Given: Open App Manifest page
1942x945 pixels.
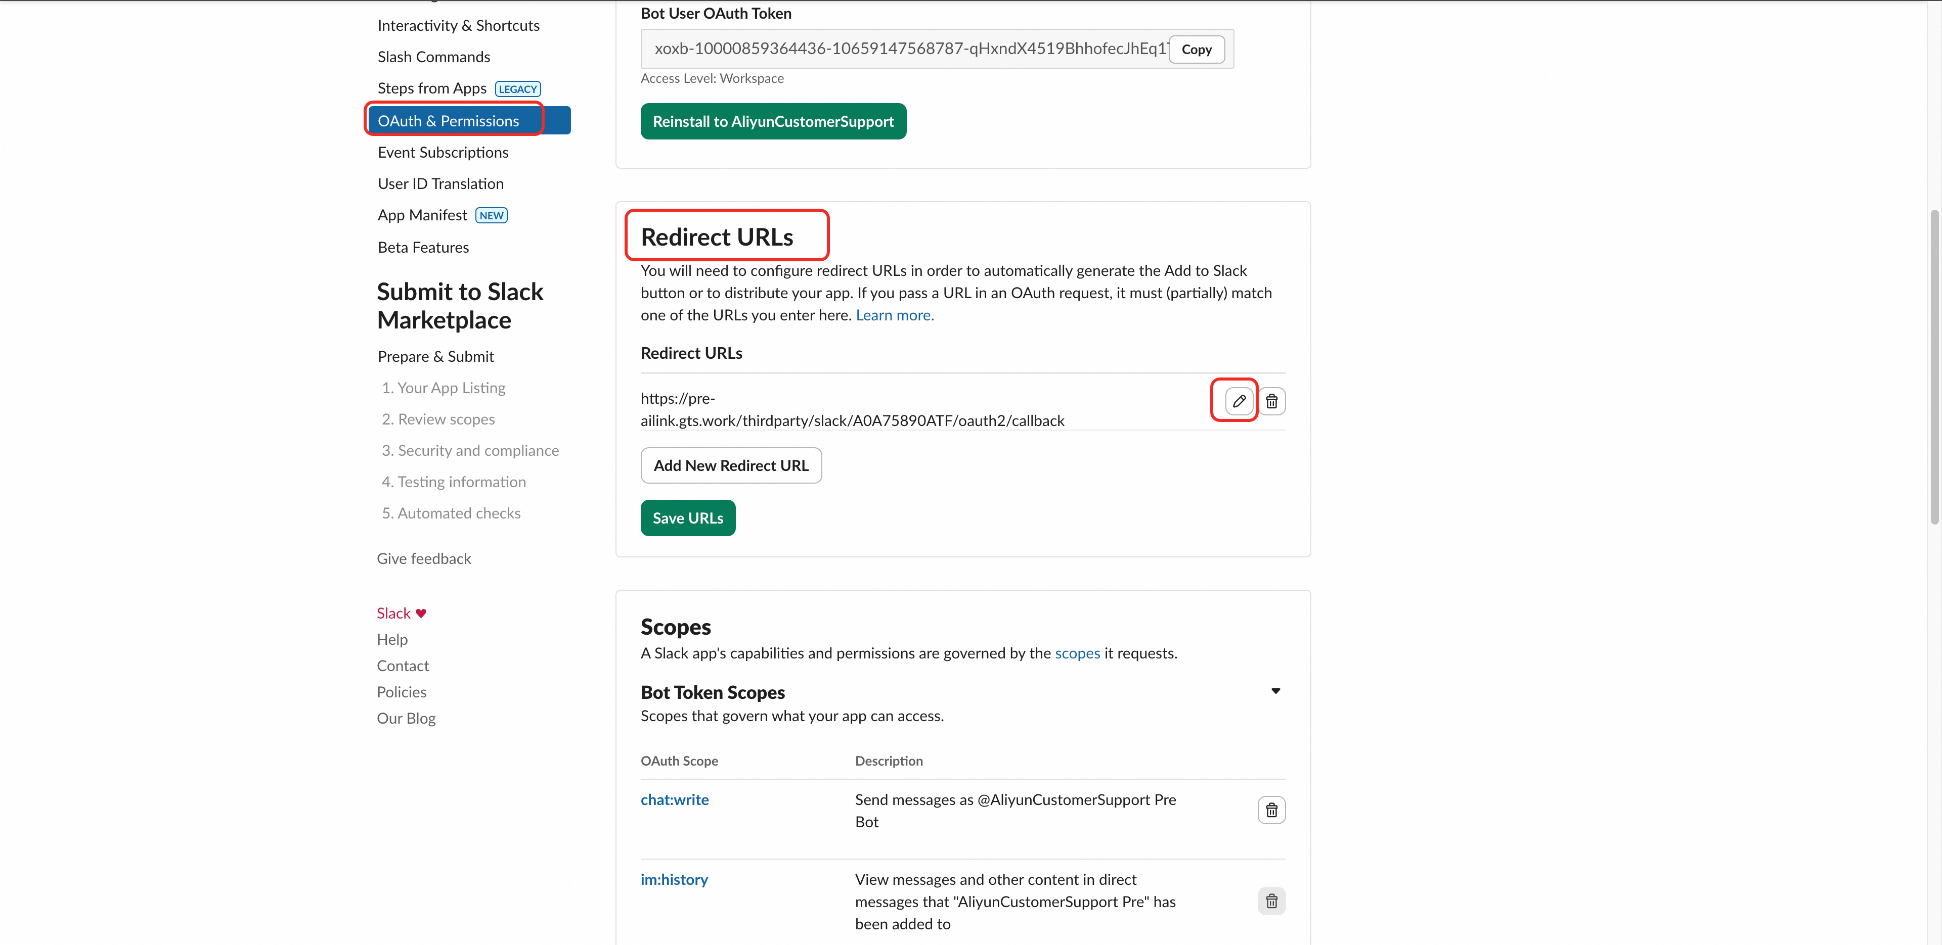Looking at the screenshot, I should pyautogui.click(x=422, y=215).
